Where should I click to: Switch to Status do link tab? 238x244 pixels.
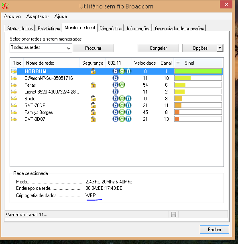(x=20, y=28)
